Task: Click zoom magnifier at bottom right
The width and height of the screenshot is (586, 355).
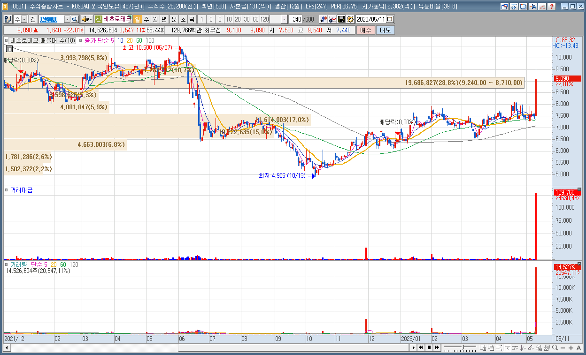Action: [x=555, y=347]
